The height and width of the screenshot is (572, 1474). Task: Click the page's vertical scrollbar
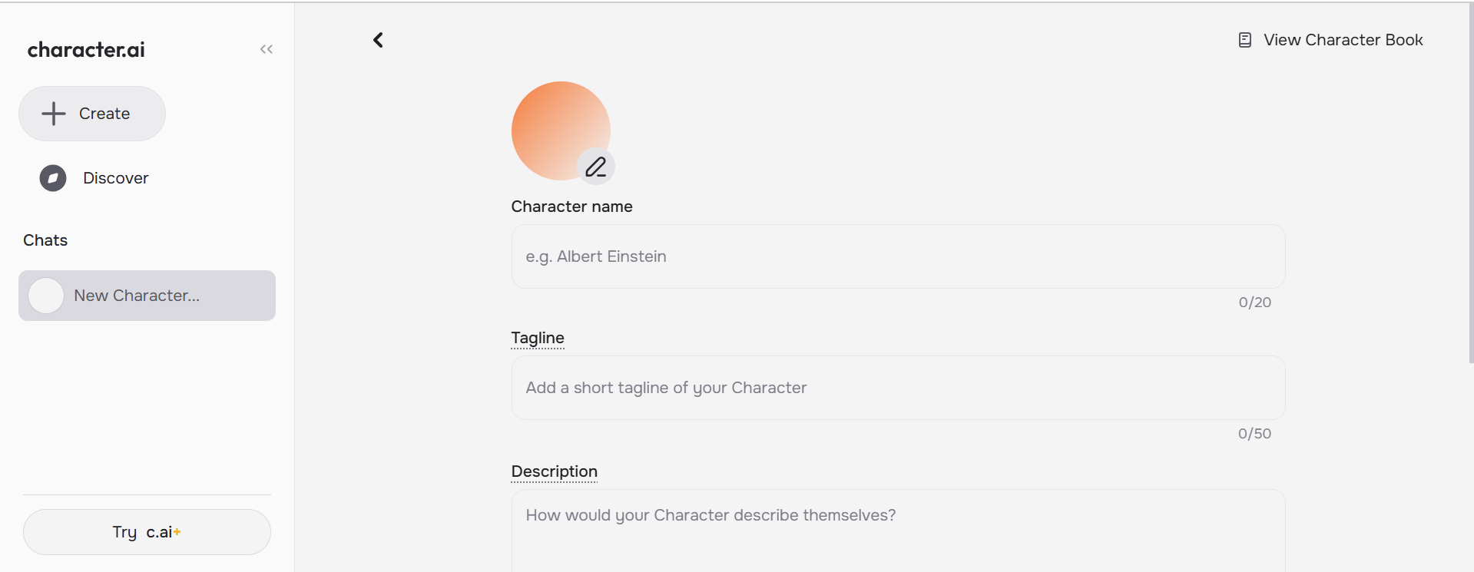pyautogui.click(x=1470, y=184)
